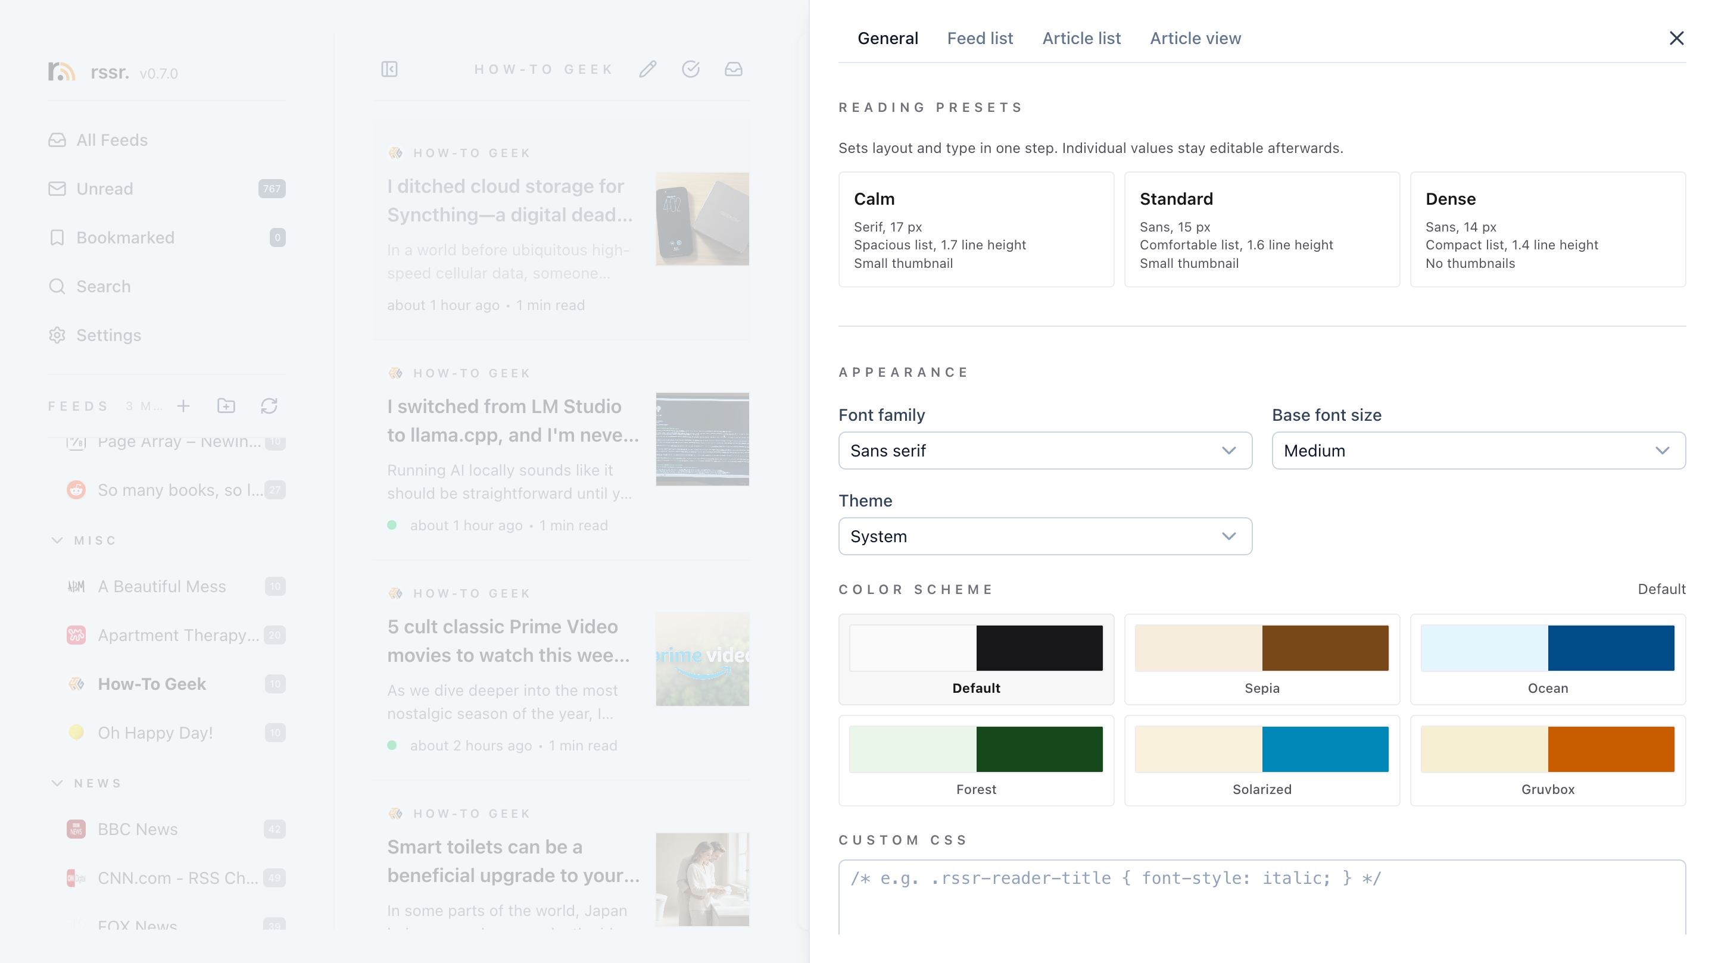This screenshot has height=963, width=1715.
Task: Select the Ocean color scheme
Action: coord(1548,659)
